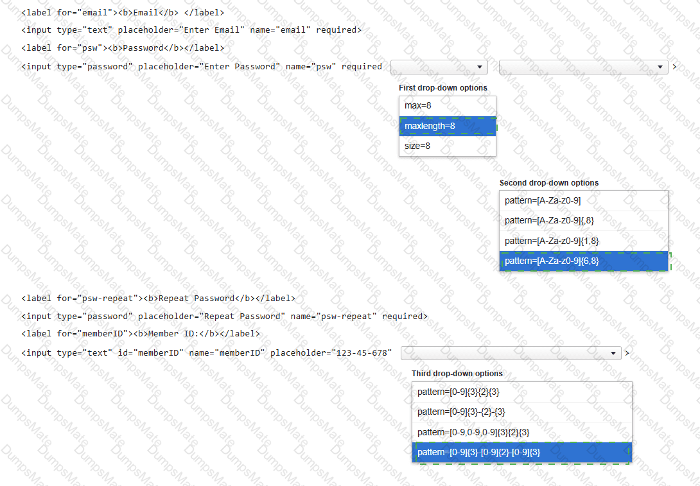
Task: Choose pattern=[A-Za-z0-9]{6,8} option
Action: coord(584,261)
